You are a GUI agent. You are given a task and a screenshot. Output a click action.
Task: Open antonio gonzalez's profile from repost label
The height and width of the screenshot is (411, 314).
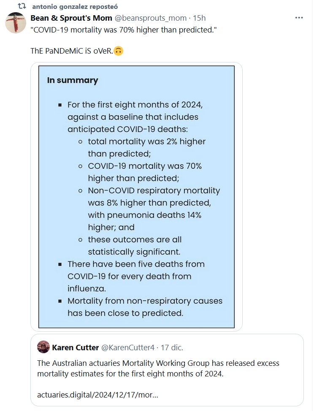coord(75,7)
